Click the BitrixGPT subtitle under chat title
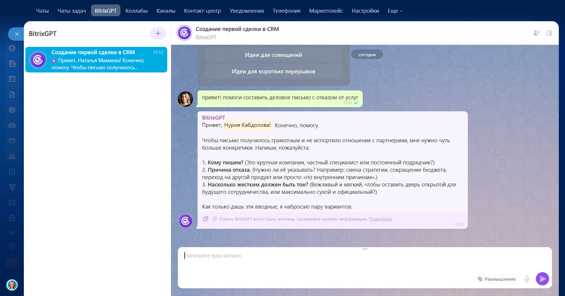The height and width of the screenshot is (296, 565). point(206,38)
